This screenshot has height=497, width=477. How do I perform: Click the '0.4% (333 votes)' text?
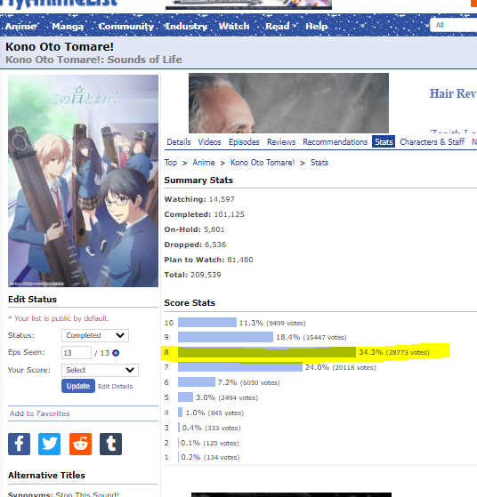point(212,428)
